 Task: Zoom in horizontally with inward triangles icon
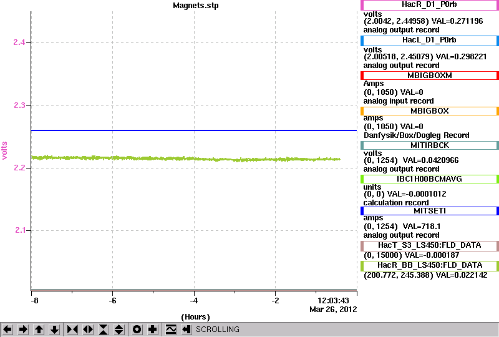pyautogui.click(x=72, y=330)
